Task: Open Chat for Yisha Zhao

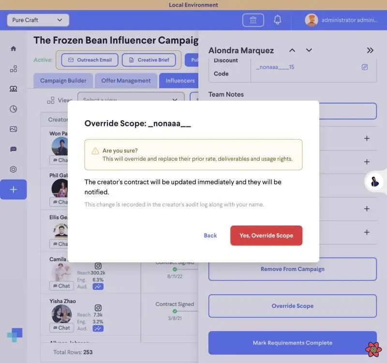Action: pyautogui.click(x=61, y=328)
